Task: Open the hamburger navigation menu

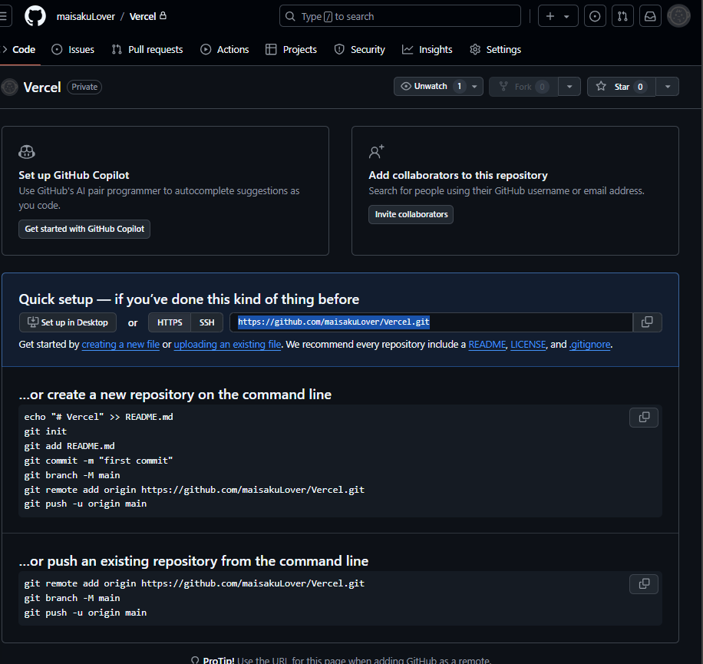Action: [4, 16]
